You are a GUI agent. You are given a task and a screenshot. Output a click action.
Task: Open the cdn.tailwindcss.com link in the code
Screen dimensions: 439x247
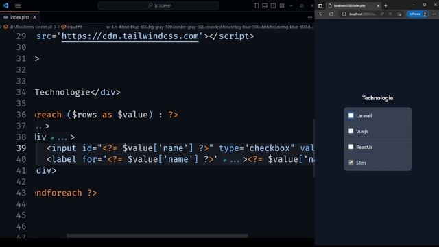(x=130, y=36)
